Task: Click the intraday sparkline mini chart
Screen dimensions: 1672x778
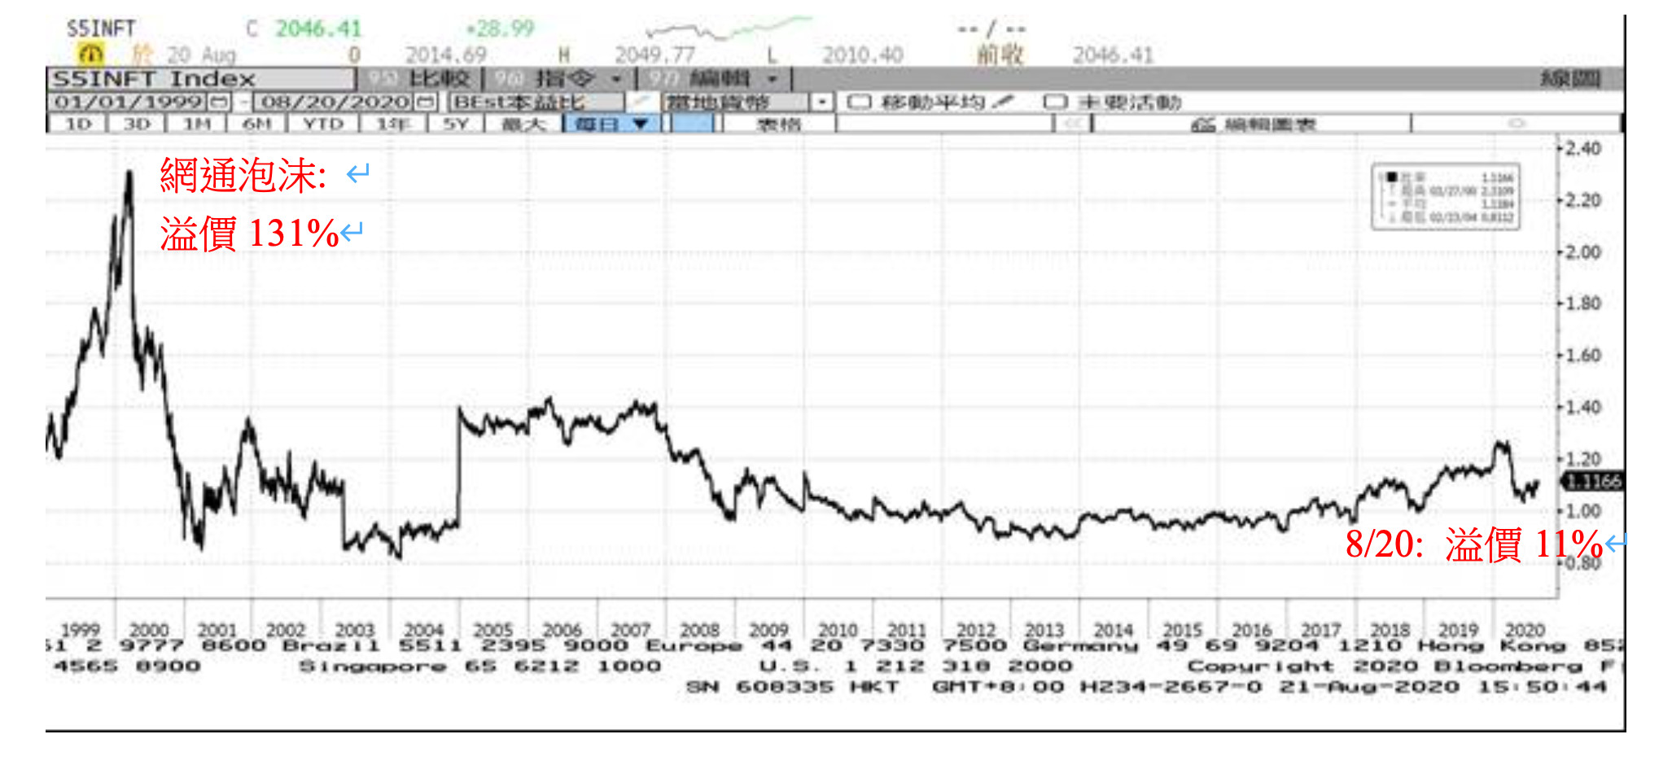Action: (729, 28)
